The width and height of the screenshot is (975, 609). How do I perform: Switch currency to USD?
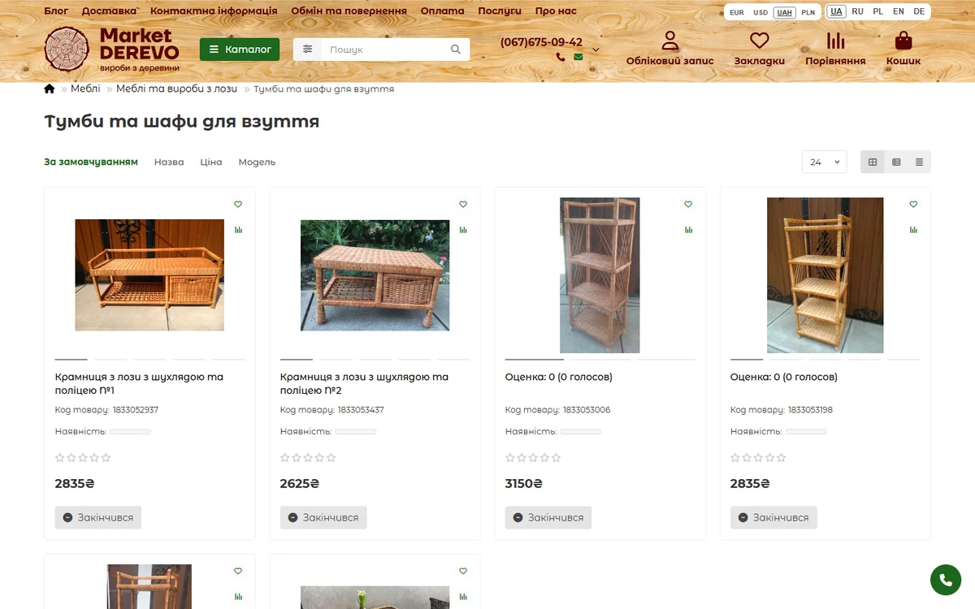(x=760, y=12)
